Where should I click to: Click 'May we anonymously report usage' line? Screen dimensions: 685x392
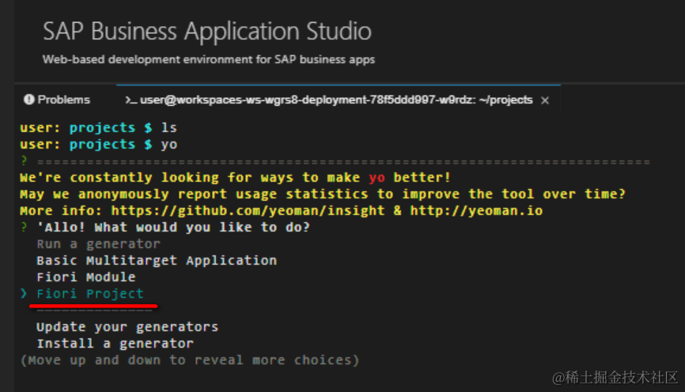coord(323,194)
